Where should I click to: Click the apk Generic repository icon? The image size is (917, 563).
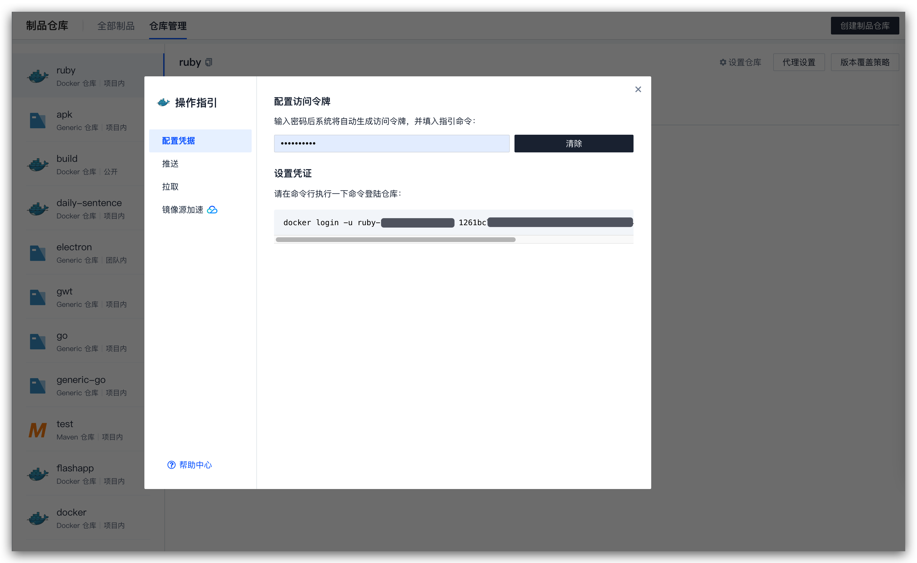pos(38,121)
